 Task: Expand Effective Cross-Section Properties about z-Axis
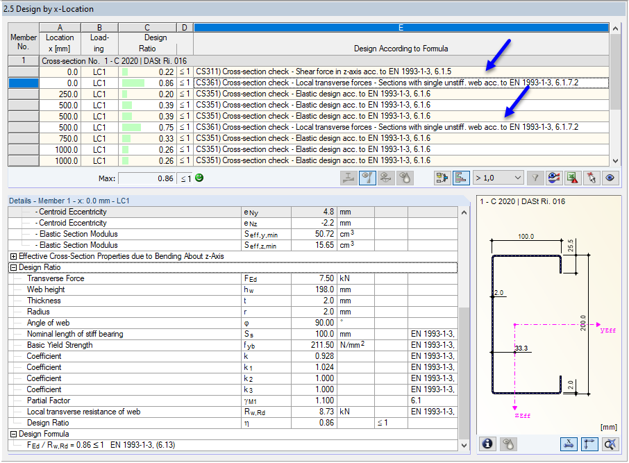[x=13, y=256]
